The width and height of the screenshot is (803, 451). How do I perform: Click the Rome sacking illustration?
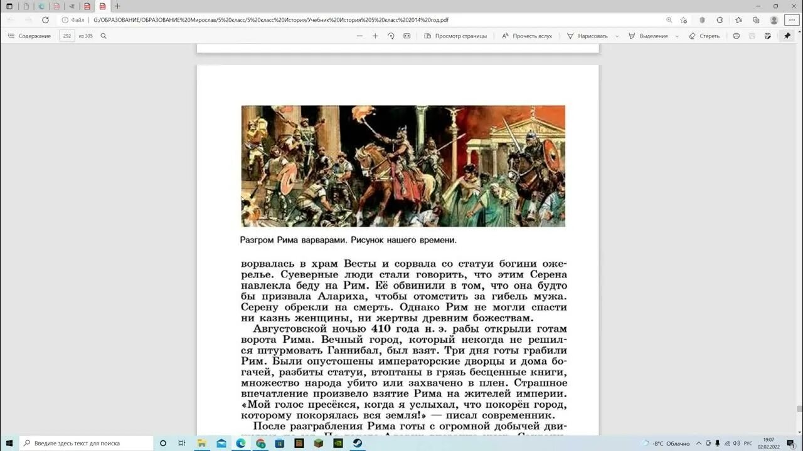point(403,166)
